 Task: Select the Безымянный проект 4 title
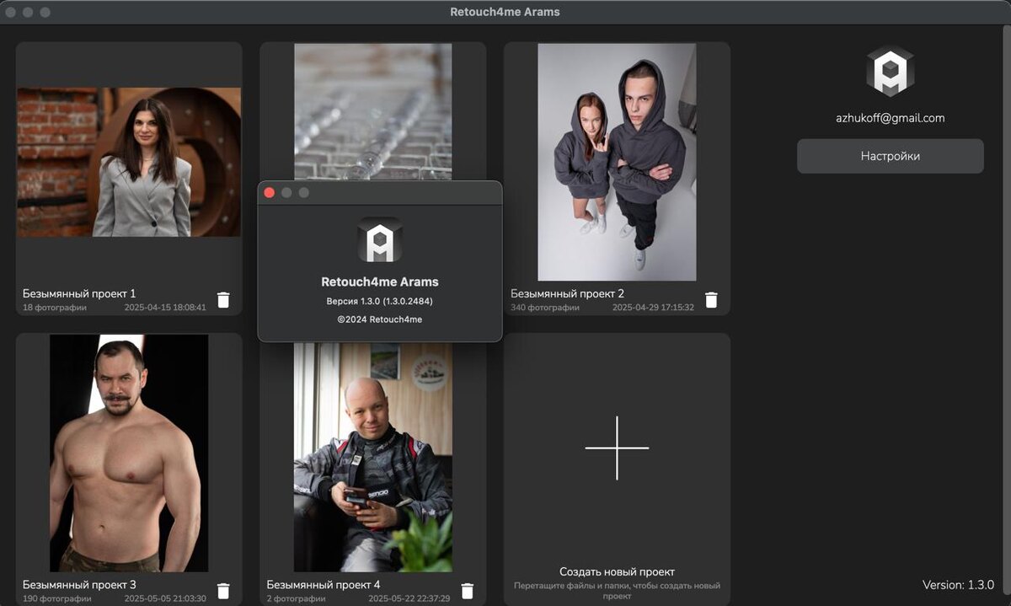pos(324,584)
